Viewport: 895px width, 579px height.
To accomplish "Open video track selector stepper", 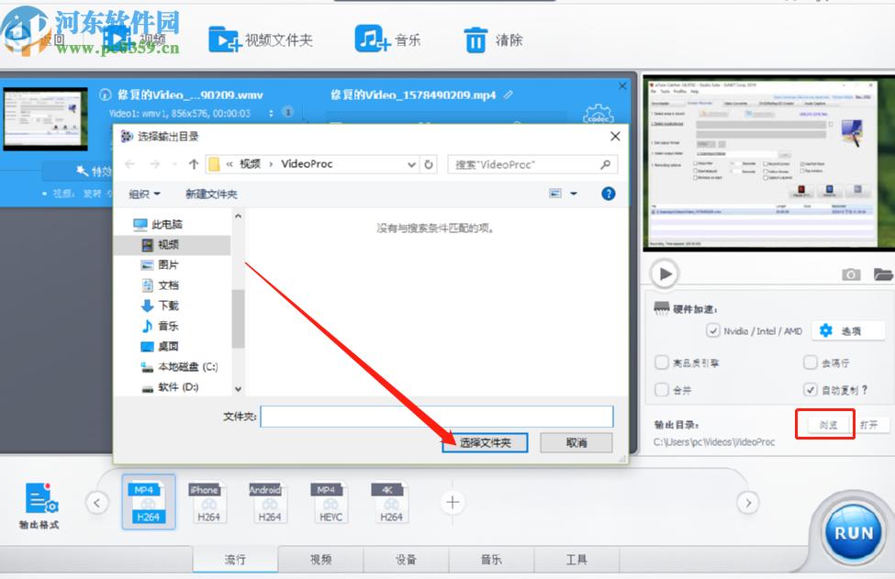I will [271, 114].
